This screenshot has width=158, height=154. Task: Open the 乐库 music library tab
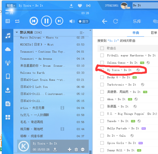tap(137, 21)
